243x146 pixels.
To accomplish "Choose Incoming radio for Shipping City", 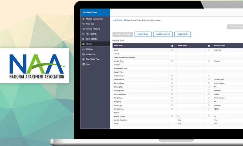I will (x=209, y=87).
